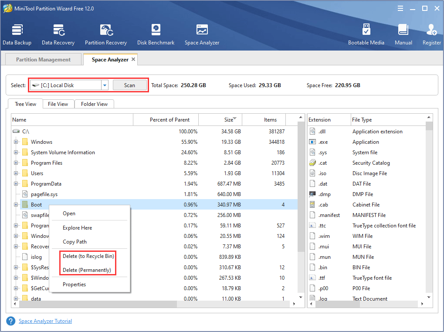Open the Manual
The width and height of the screenshot is (444, 332).
point(403,34)
